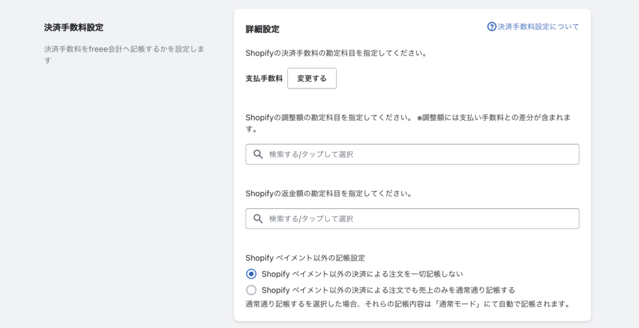Select the 売上のみを通常通り記帳する radio button

[251, 290]
